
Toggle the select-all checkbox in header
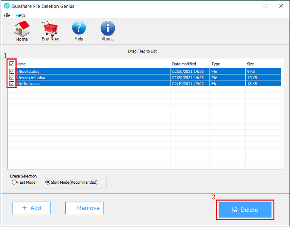(12, 64)
